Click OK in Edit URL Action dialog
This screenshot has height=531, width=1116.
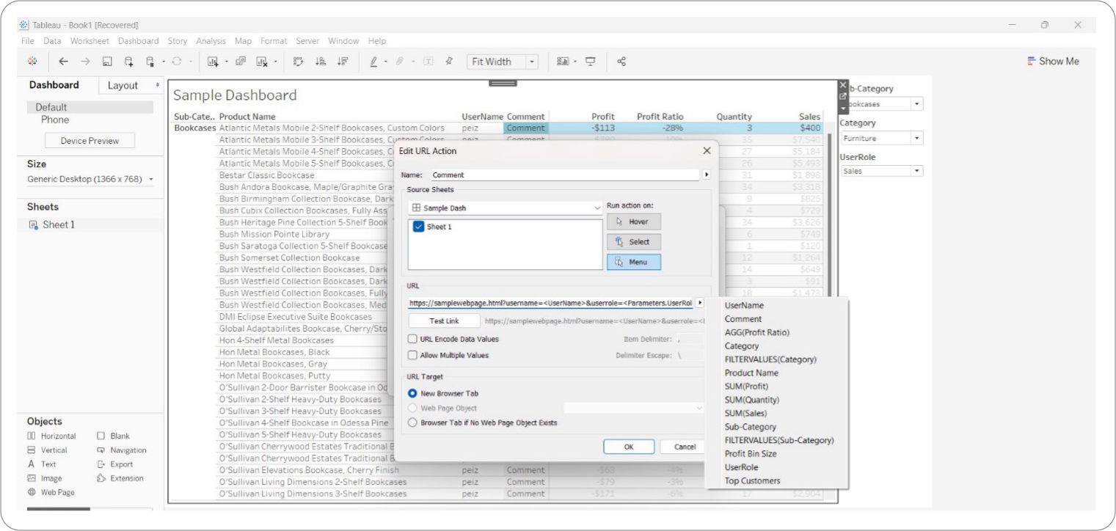[629, 447]
